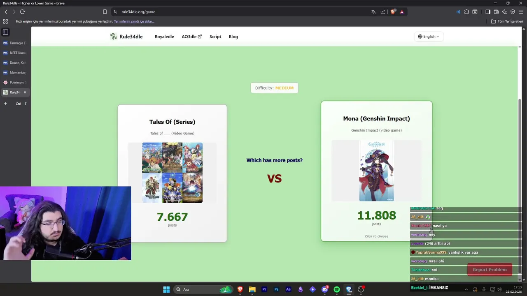Switch to the Pokémon tab
The height and width of the screenshot is (296, 527).
tap(15, 82)
